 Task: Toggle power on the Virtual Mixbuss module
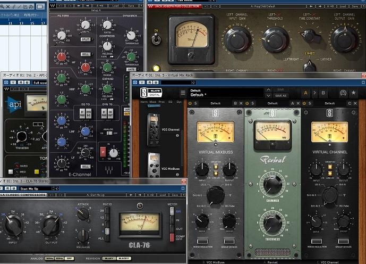point(190,103)
